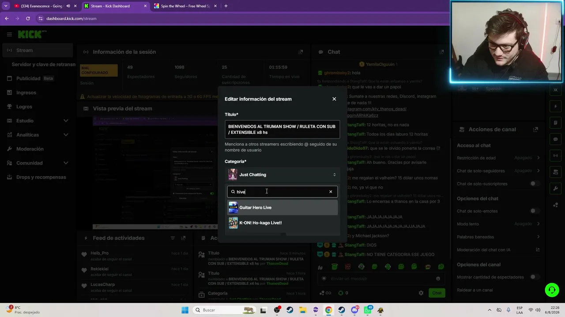Click the document icon in right toolbar
Viewport: 565px width, 317px height.
[x=556, y=123]
